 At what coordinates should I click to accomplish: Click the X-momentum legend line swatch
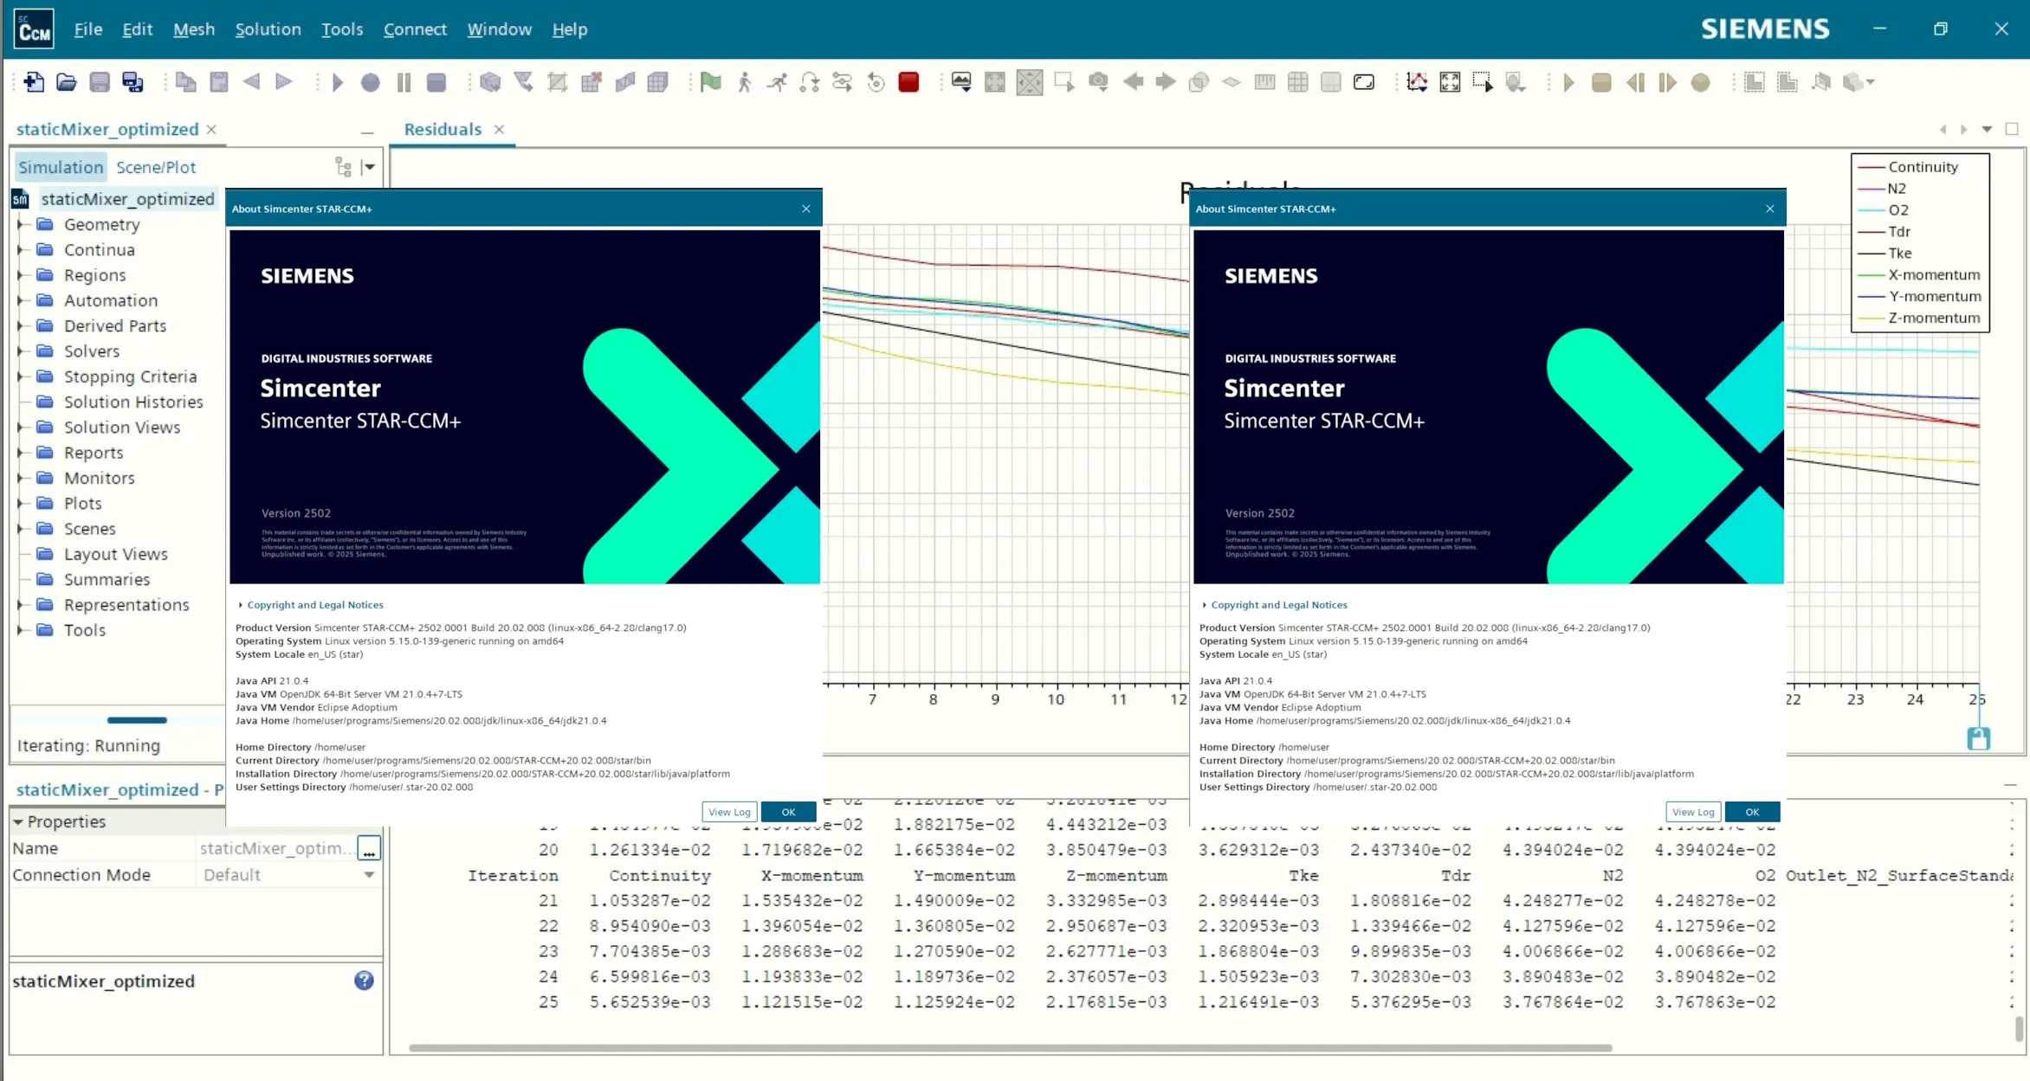[1872, 275]
